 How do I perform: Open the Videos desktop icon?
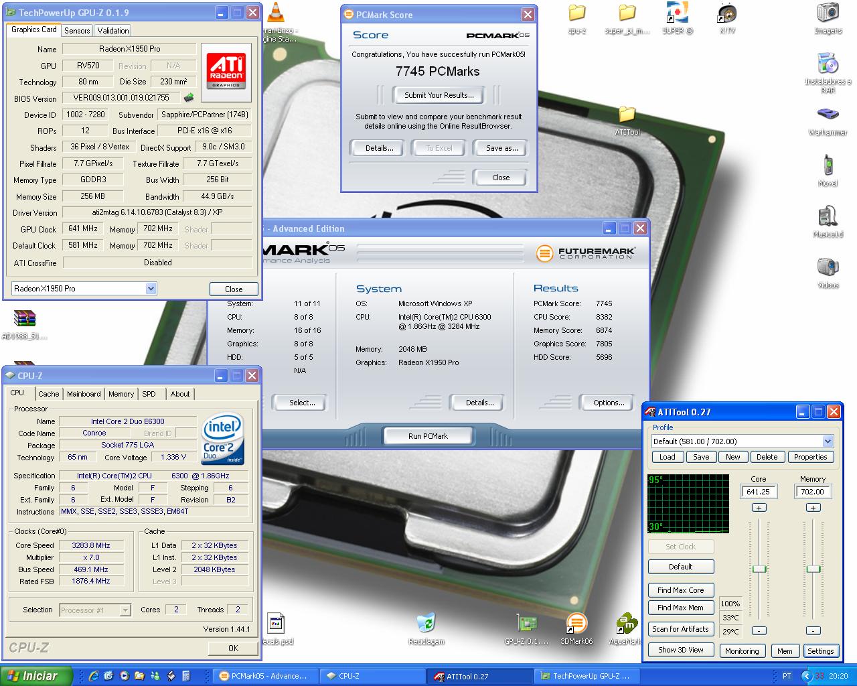click(x=828, y=272)
